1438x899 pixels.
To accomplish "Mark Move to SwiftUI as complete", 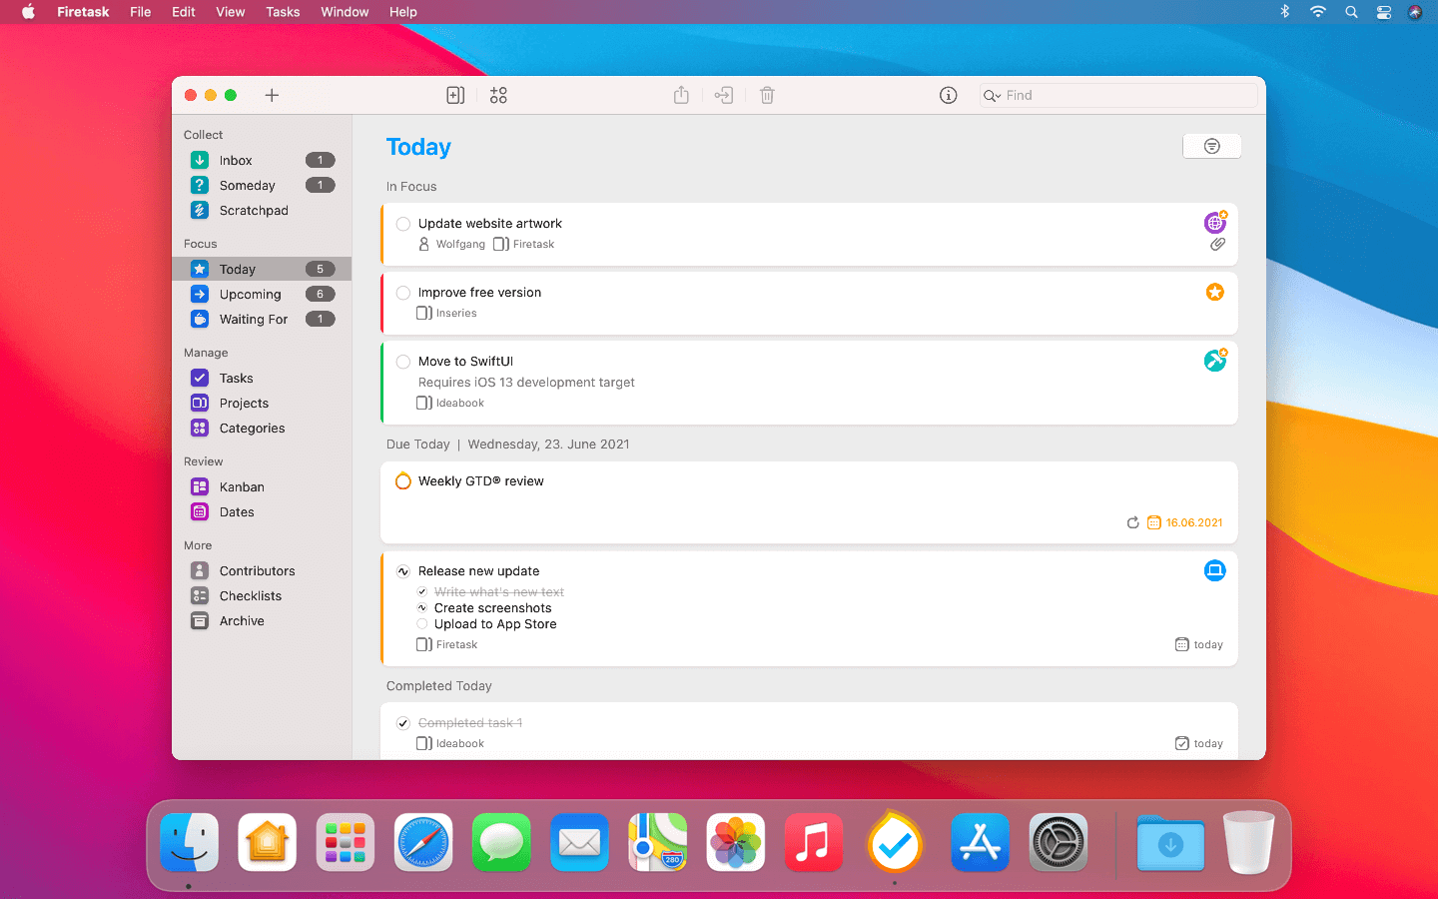I will tap(403, 362).
